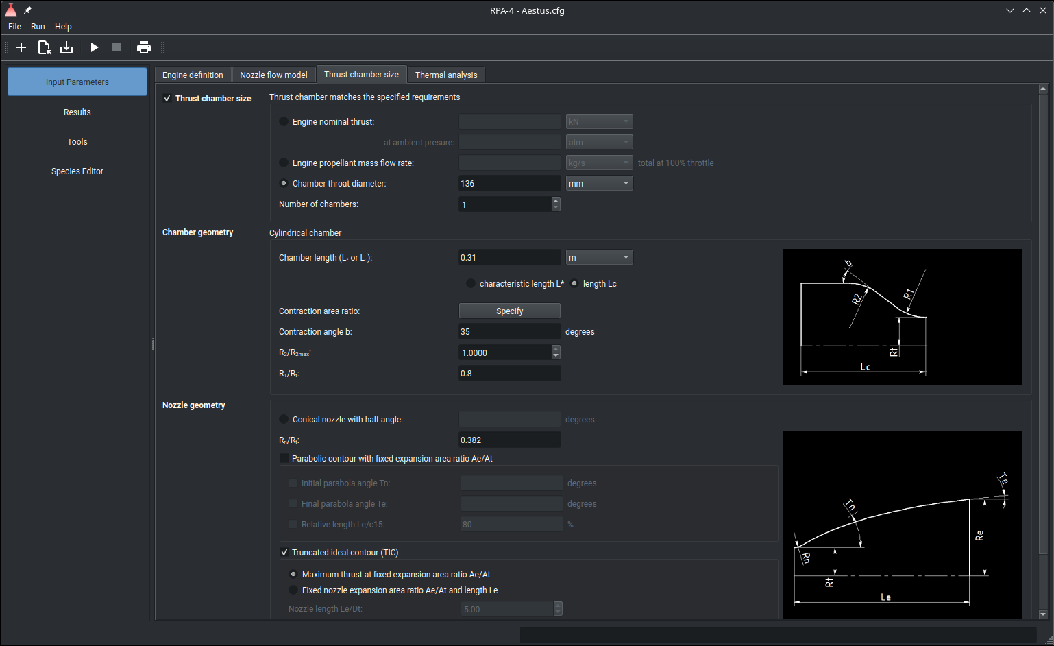Select characteristic length L* radio option
1054x646 pixels.
470,284
